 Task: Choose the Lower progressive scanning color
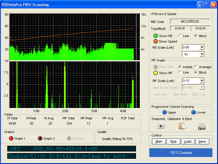[193, 112]
